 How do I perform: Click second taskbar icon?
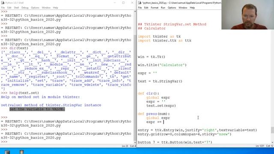click(x=22, y=152)
